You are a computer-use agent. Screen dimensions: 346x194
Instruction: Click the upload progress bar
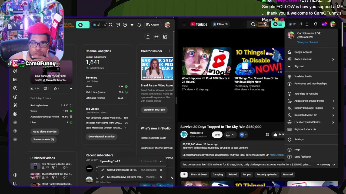[132, 166]
